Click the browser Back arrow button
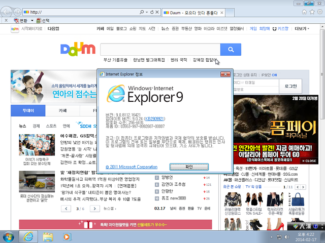 click(x=7, y=12)
